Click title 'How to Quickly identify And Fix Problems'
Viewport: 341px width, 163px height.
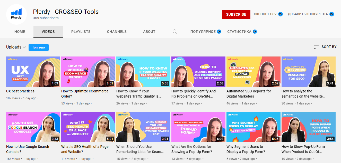(194, 94)
